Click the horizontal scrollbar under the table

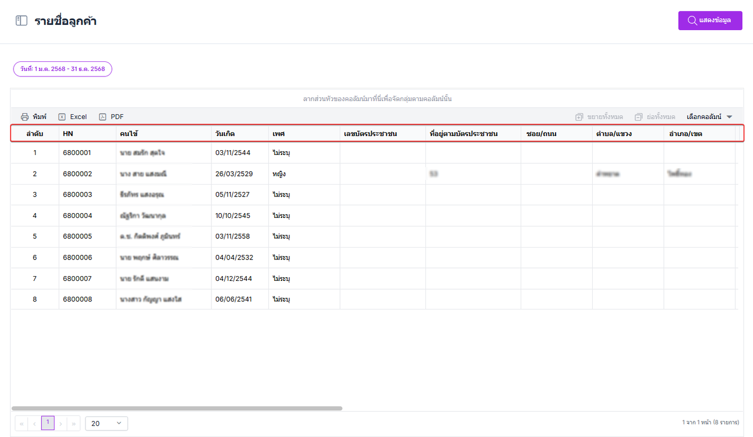click(x=177, y=408)
